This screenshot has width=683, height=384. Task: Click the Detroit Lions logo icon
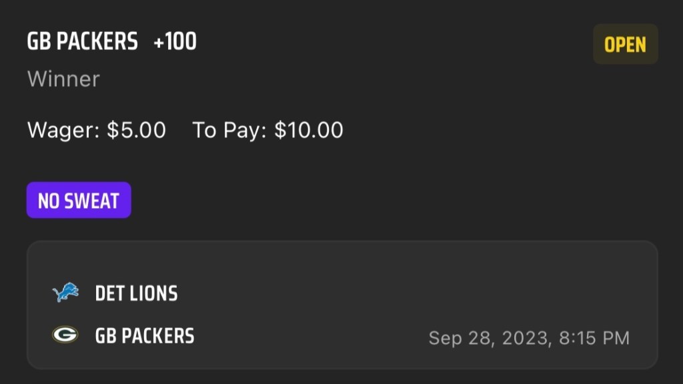(65, 293)
